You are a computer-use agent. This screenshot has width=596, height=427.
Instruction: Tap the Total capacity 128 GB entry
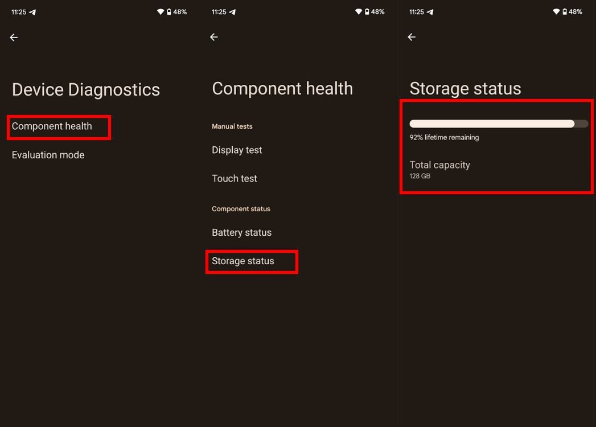439,169
